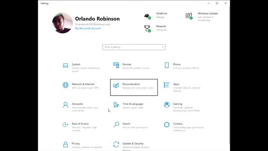The image size is (268, 151).
Task: Click the Gaming title text
Action: (x=178, y=104)
